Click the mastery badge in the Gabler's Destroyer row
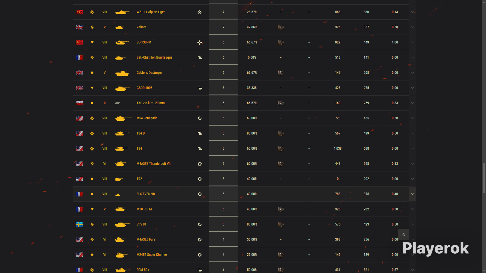This screenshot has height=273, width=486. pos(280,73)
